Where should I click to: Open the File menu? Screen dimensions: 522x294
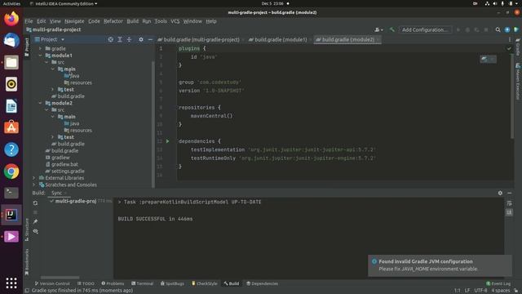(29, 21)
